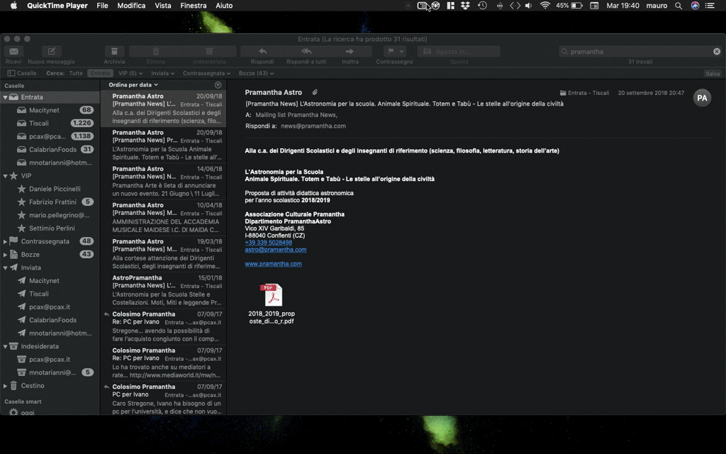The width and height of the screenshot is (726, 454).
Task: Open smart mailbox oggi
Action: 50,412
